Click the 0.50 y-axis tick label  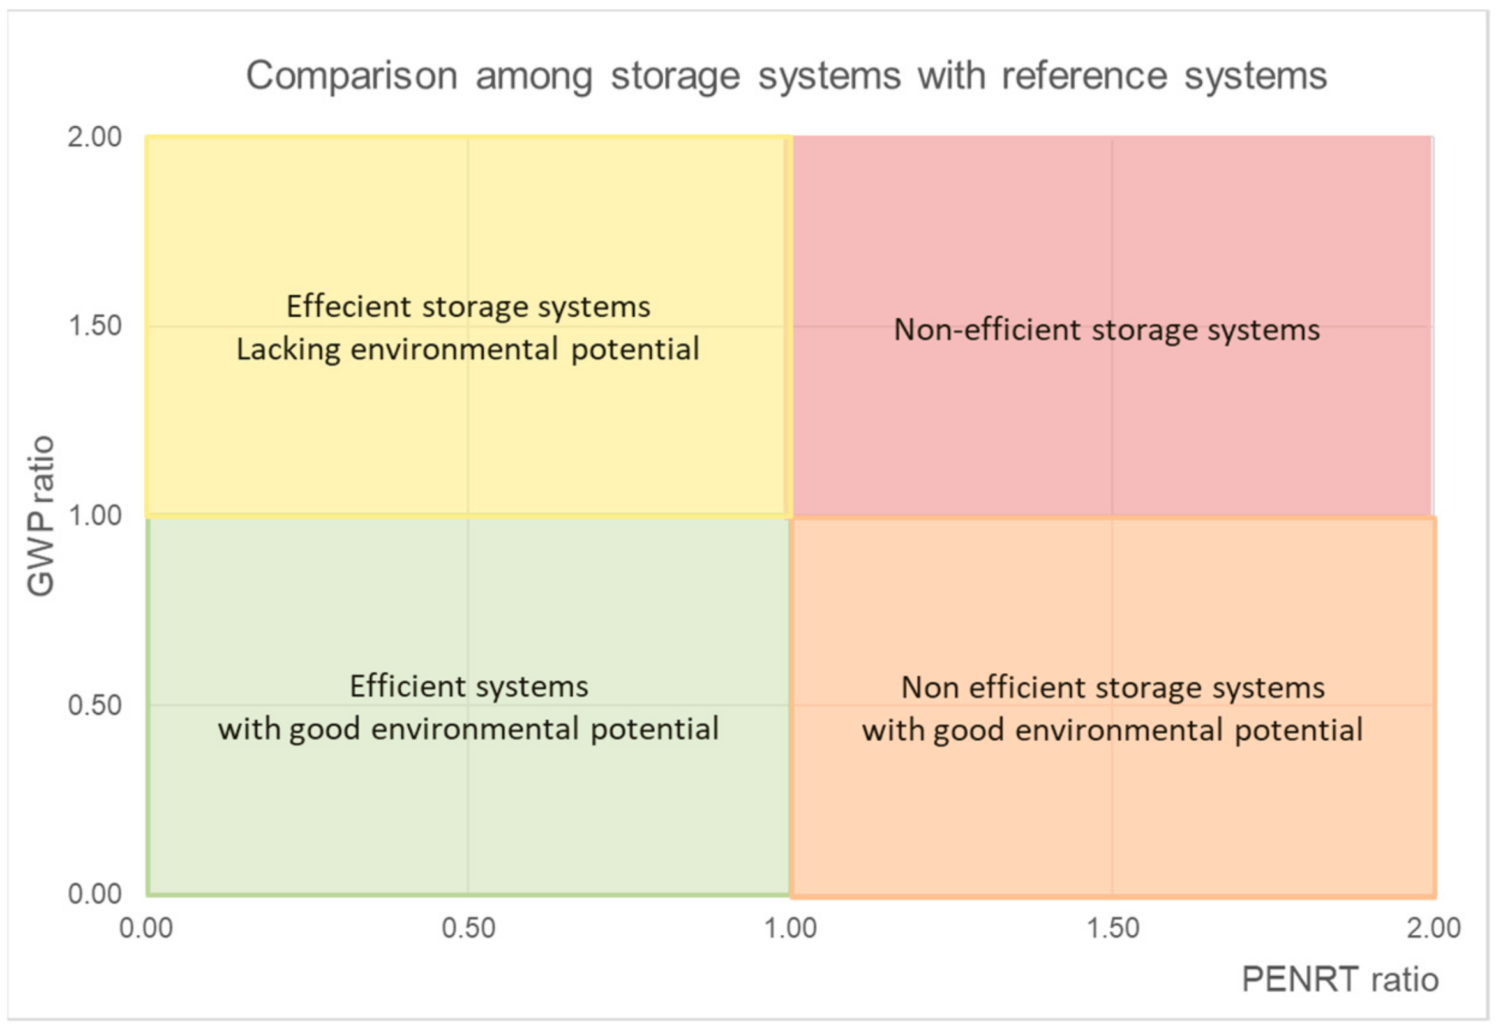94,705
